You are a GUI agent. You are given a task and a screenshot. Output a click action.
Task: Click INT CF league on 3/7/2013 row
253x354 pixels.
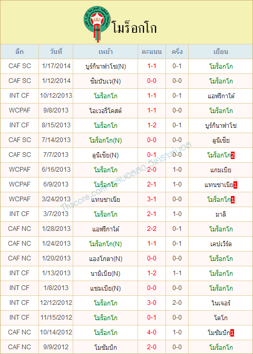coord(20,214)
